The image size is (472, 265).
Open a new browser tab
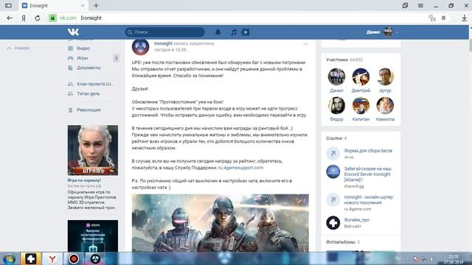point(96,5)
